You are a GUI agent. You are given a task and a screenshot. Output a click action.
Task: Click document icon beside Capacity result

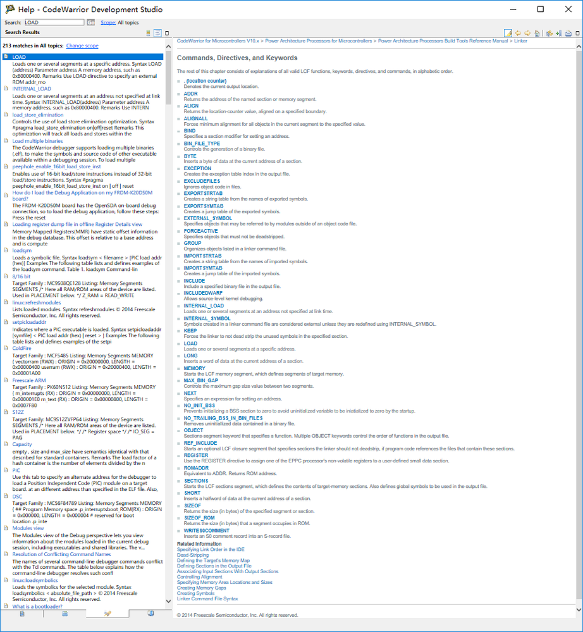[x=6, y=443]
